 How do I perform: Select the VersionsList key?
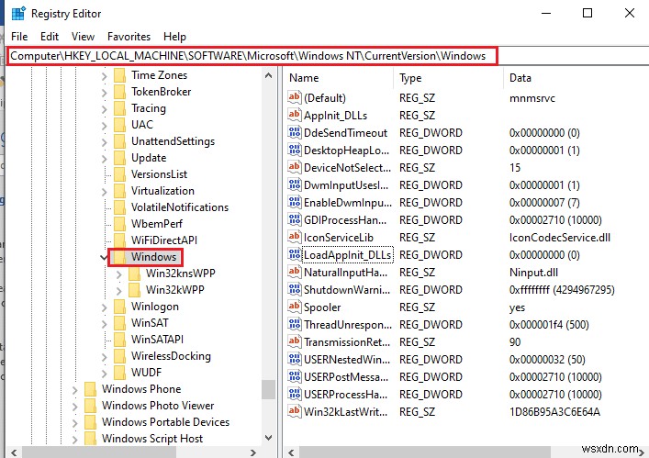pyautogui.click(x=159, y=174)
